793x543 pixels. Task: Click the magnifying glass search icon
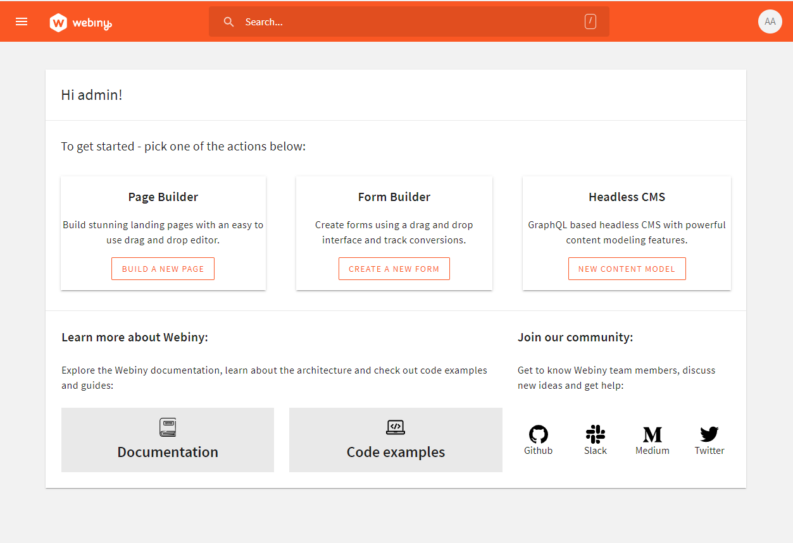click(x=228, y=21)
